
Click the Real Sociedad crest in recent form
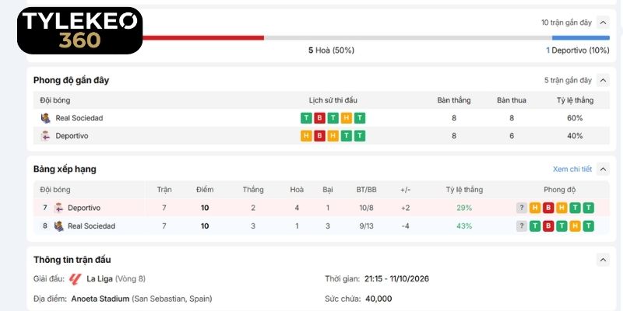click(x=46, y=118)
